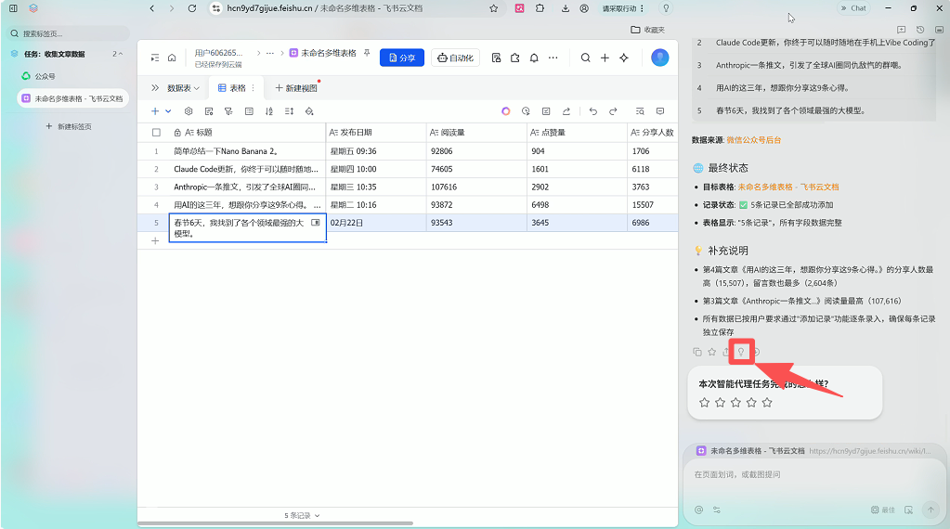The height and width of the screenshot is (529, 950).
Task: Open the comments icon in the table toolbar
Action: (x=660, y=111)
